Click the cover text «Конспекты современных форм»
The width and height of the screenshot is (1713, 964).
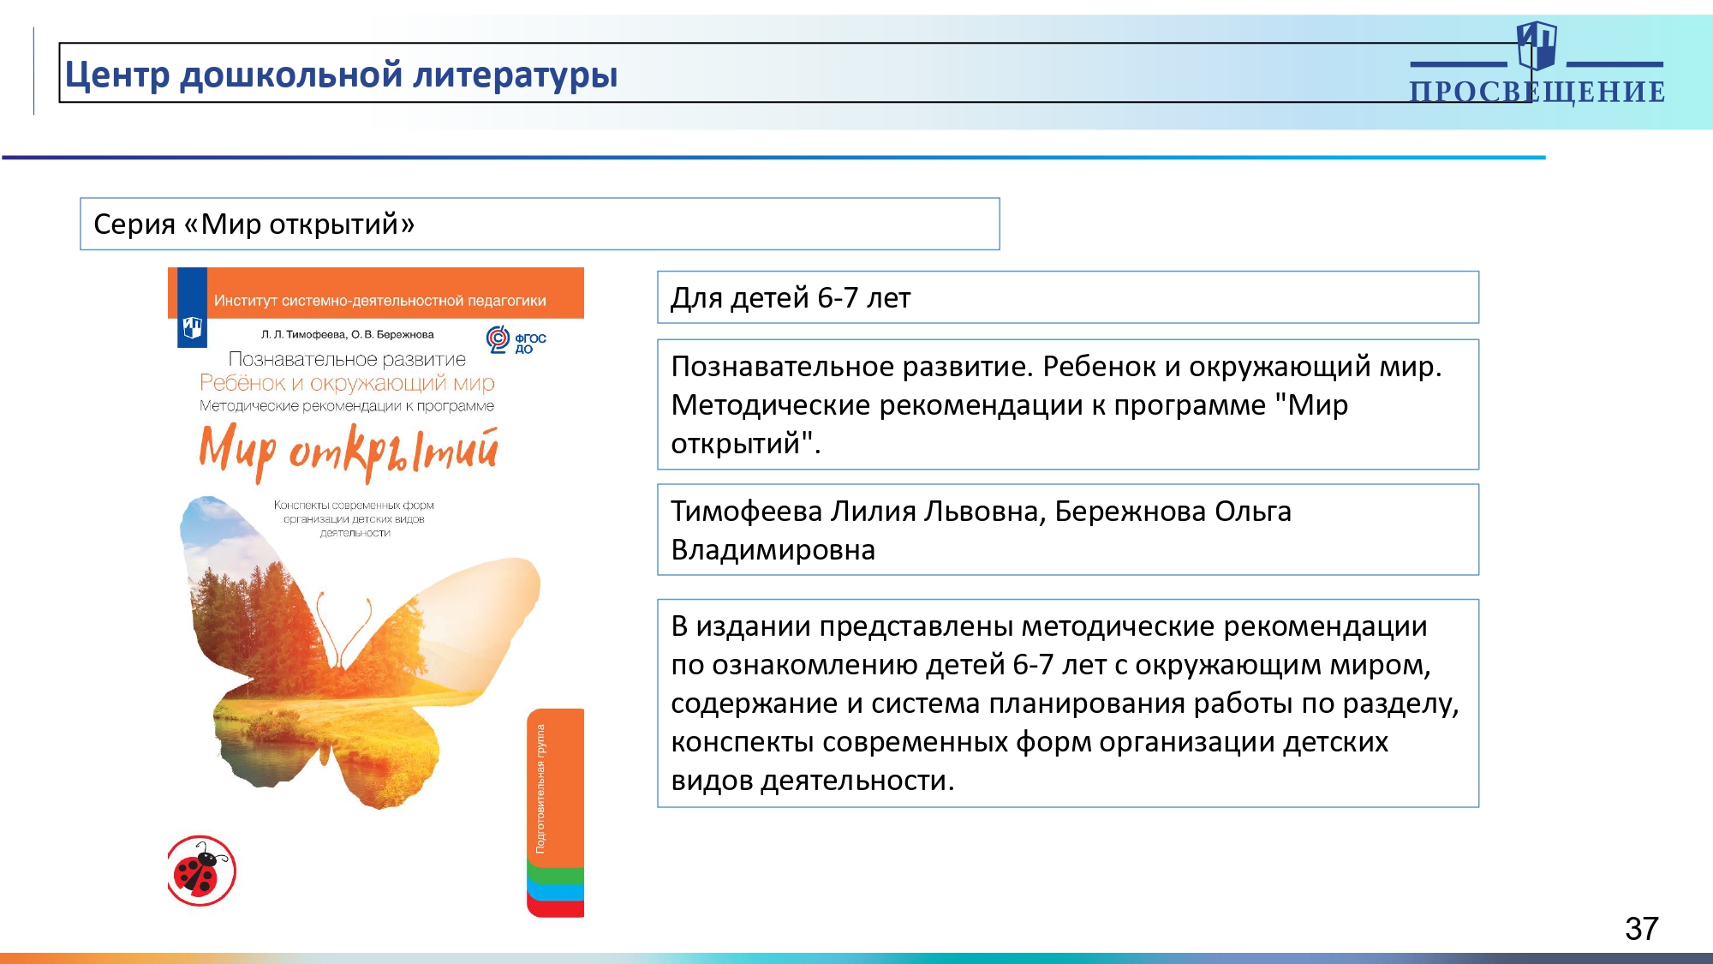[x=354, y=506]
